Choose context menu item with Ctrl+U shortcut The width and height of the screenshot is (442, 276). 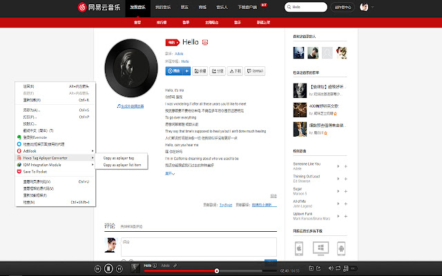(55, 181)
